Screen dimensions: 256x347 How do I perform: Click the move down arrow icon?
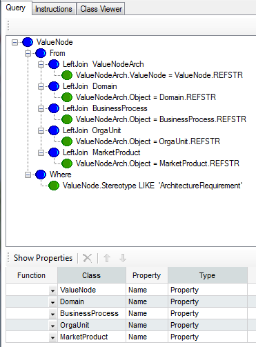point(123,258)
